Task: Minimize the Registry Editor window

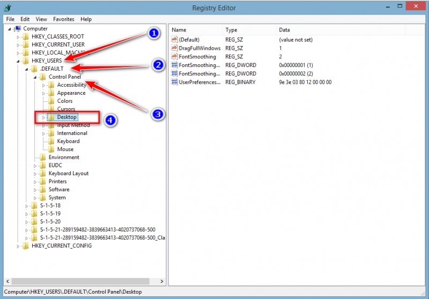Action: click(388, 7)
